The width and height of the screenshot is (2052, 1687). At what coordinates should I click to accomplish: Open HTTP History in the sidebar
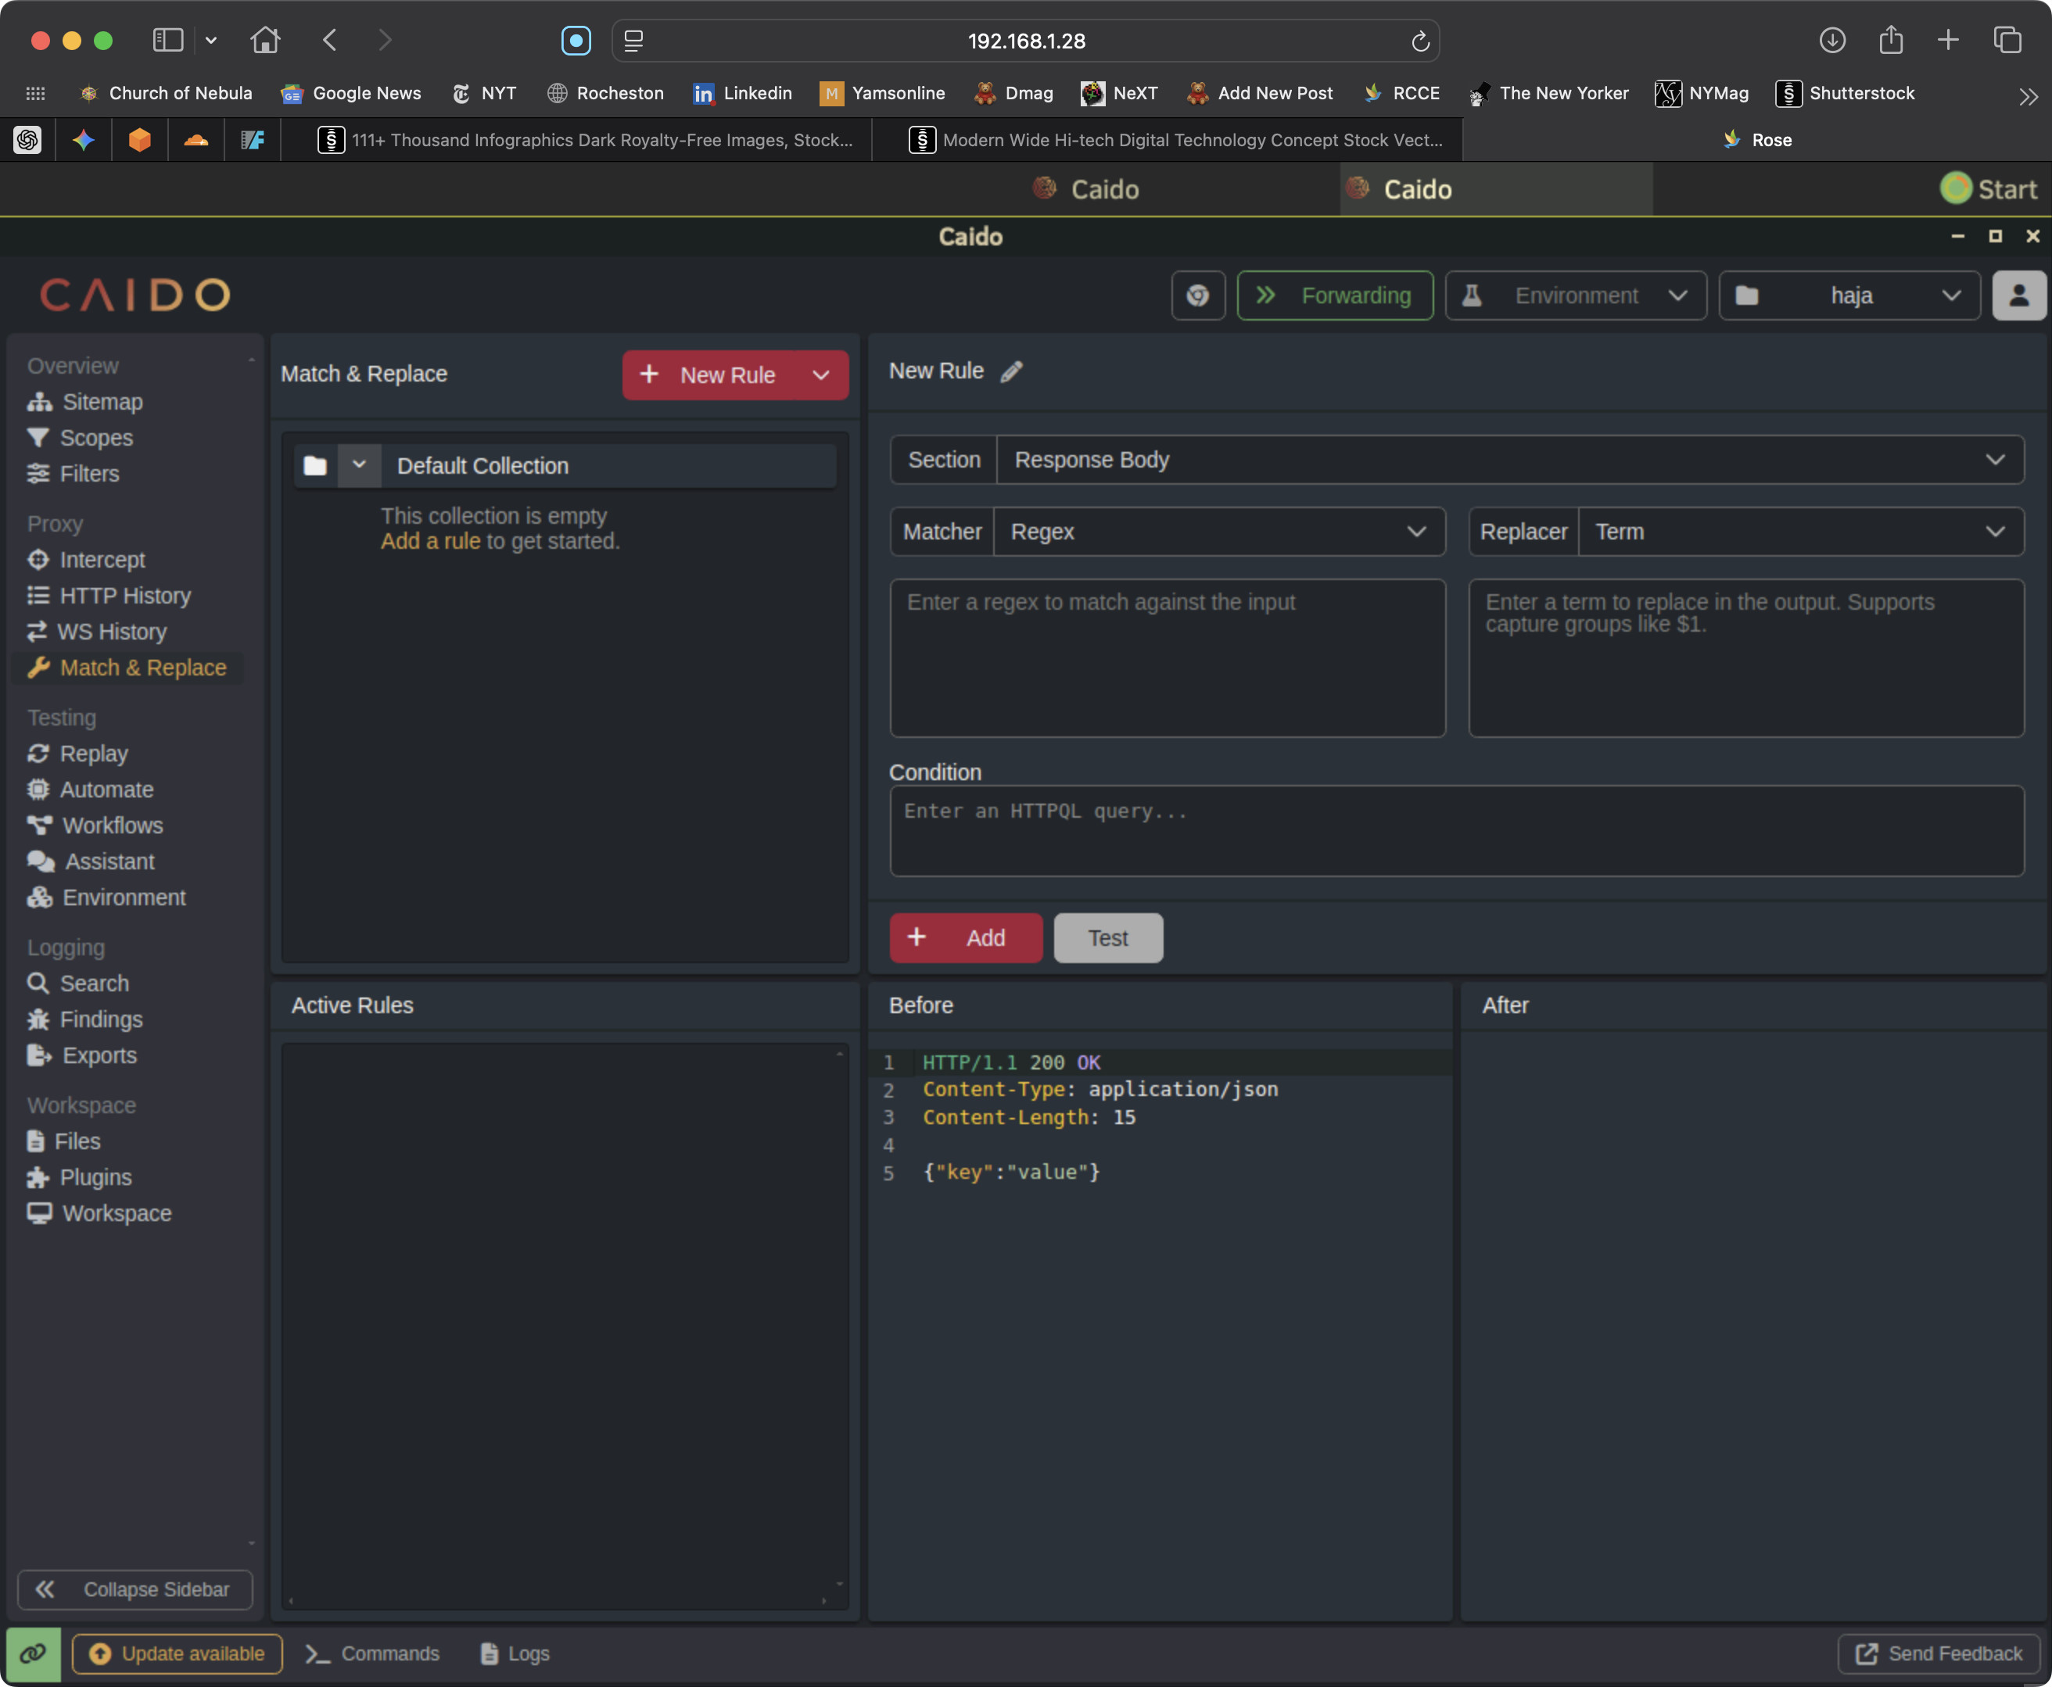click(124, 596)
